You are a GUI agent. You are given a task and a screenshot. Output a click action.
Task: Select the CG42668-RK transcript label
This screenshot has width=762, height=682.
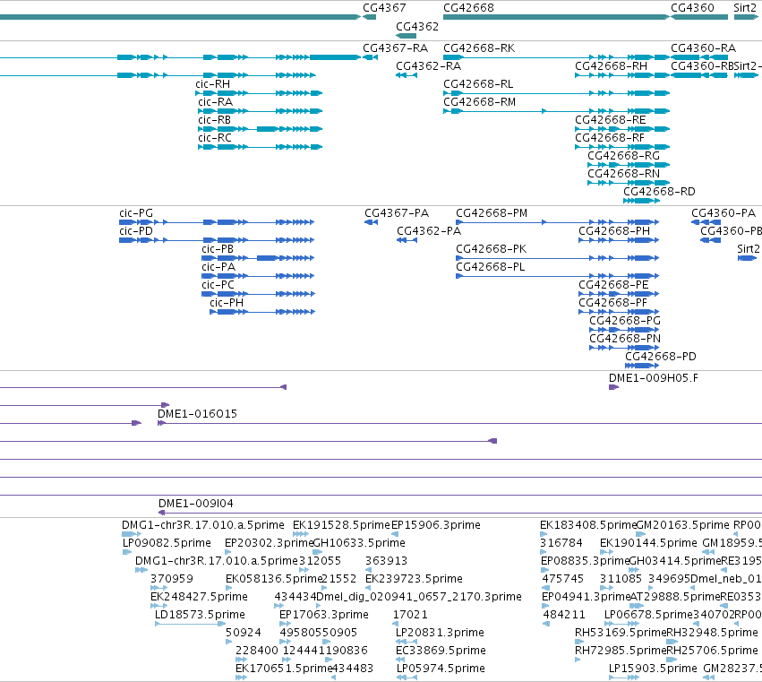[479, 48]
